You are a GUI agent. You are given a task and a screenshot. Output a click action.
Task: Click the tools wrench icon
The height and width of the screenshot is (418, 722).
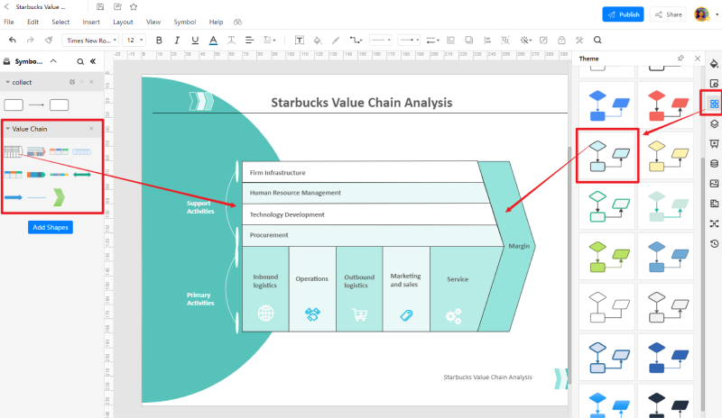(x=579, y=40)
